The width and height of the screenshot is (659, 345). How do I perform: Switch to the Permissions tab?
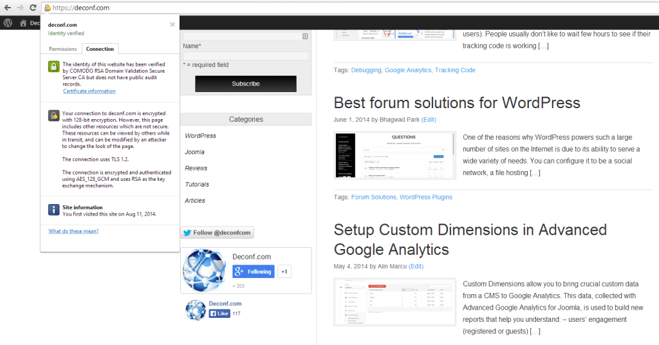[x=62, y=49]
